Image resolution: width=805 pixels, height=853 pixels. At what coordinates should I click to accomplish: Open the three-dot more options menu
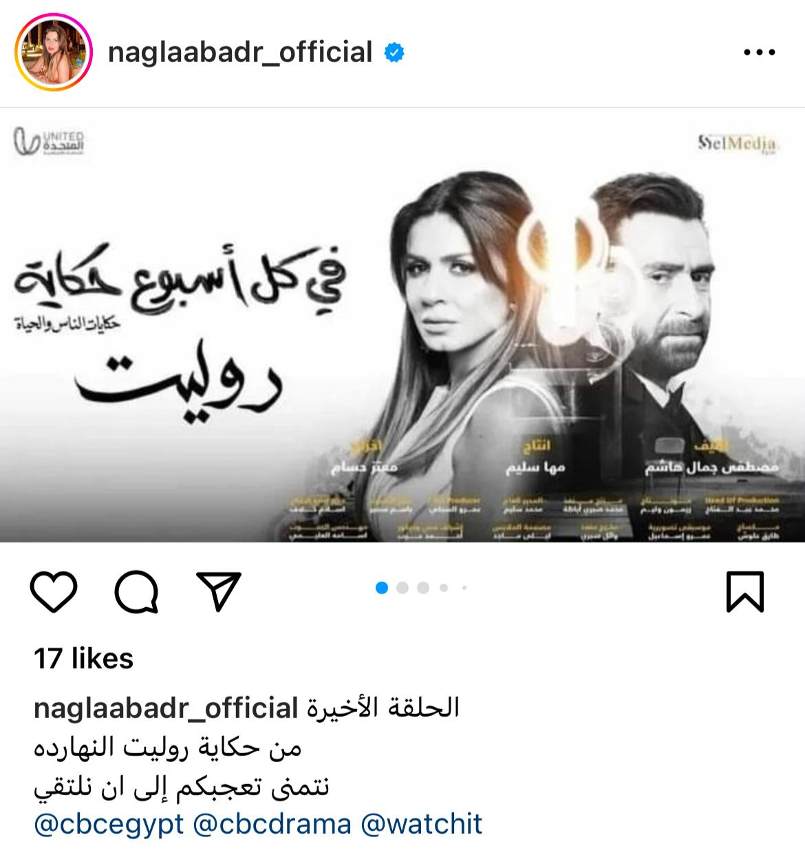click(x=760, y=52)
